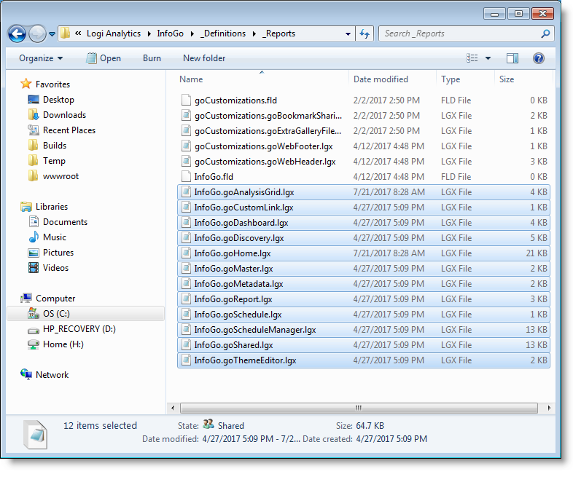Open the More view options dropdown arrow
The height and width of the screenshot is (490, 573).
coord(488,58)
